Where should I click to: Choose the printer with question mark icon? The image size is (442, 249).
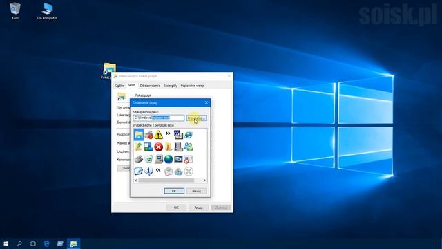[148, 135]
